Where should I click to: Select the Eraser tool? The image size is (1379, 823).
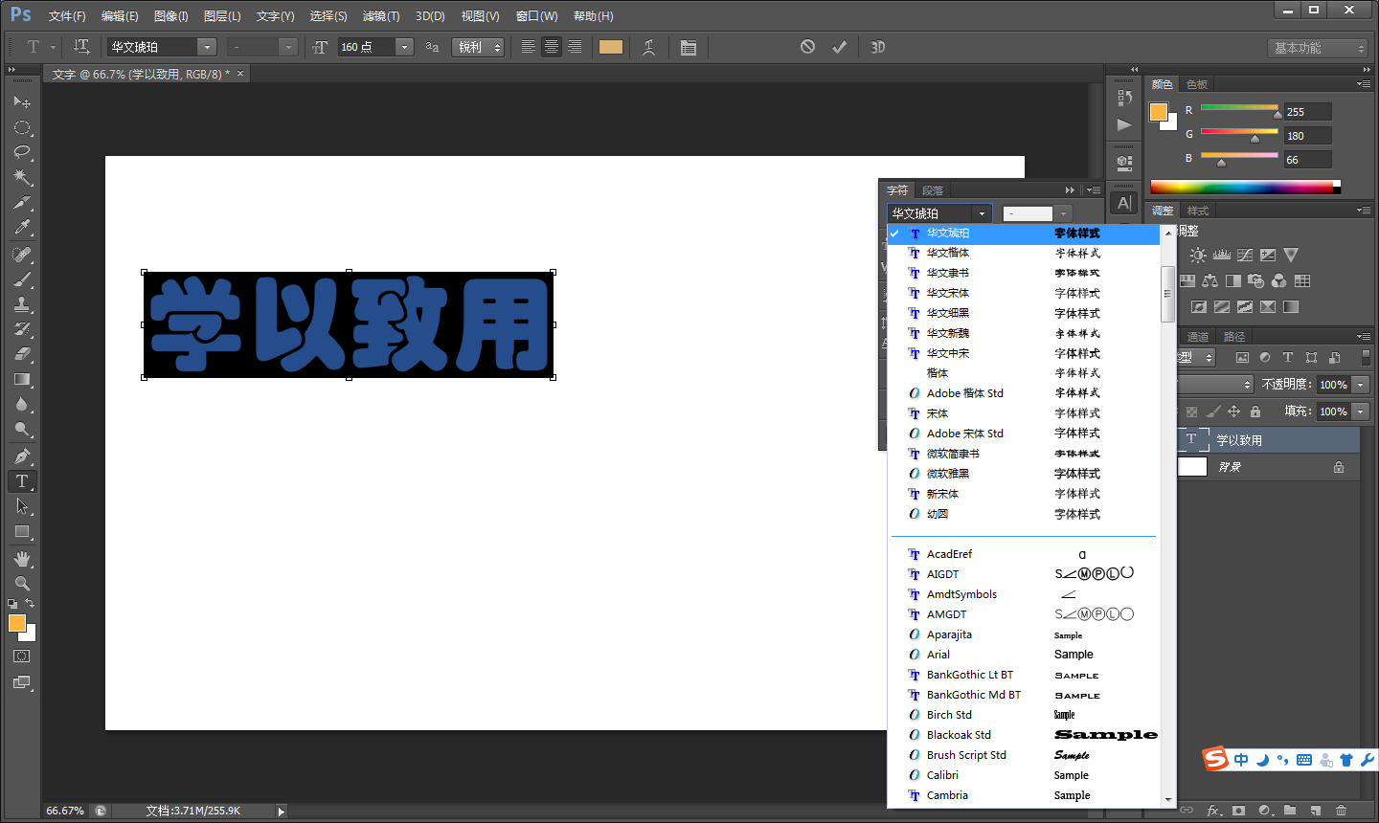pos(22,354)
